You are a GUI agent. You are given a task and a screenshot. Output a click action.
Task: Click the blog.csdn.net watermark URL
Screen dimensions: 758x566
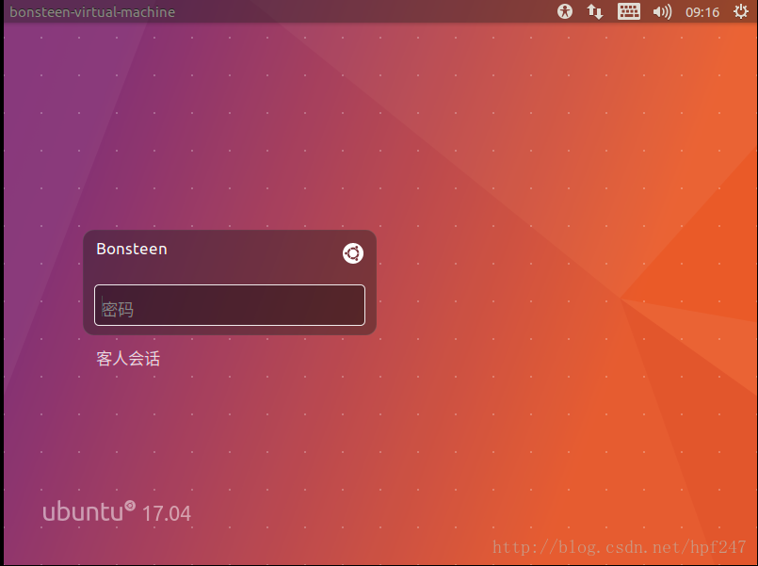(620, 547)
